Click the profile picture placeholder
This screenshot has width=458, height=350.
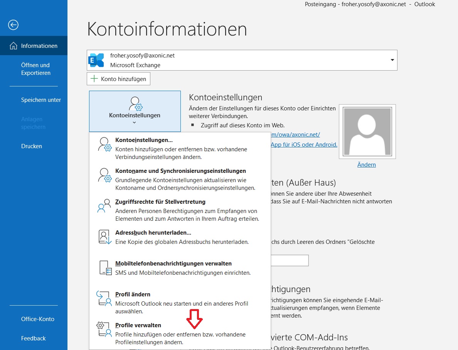click(x=367, y=132)
